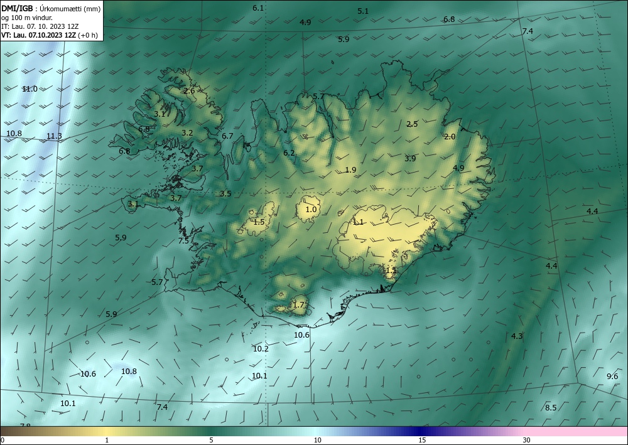This screenshot has height=445, width=628.
Task: Click the 2.0 value label
Action: [x=450, y=137]
